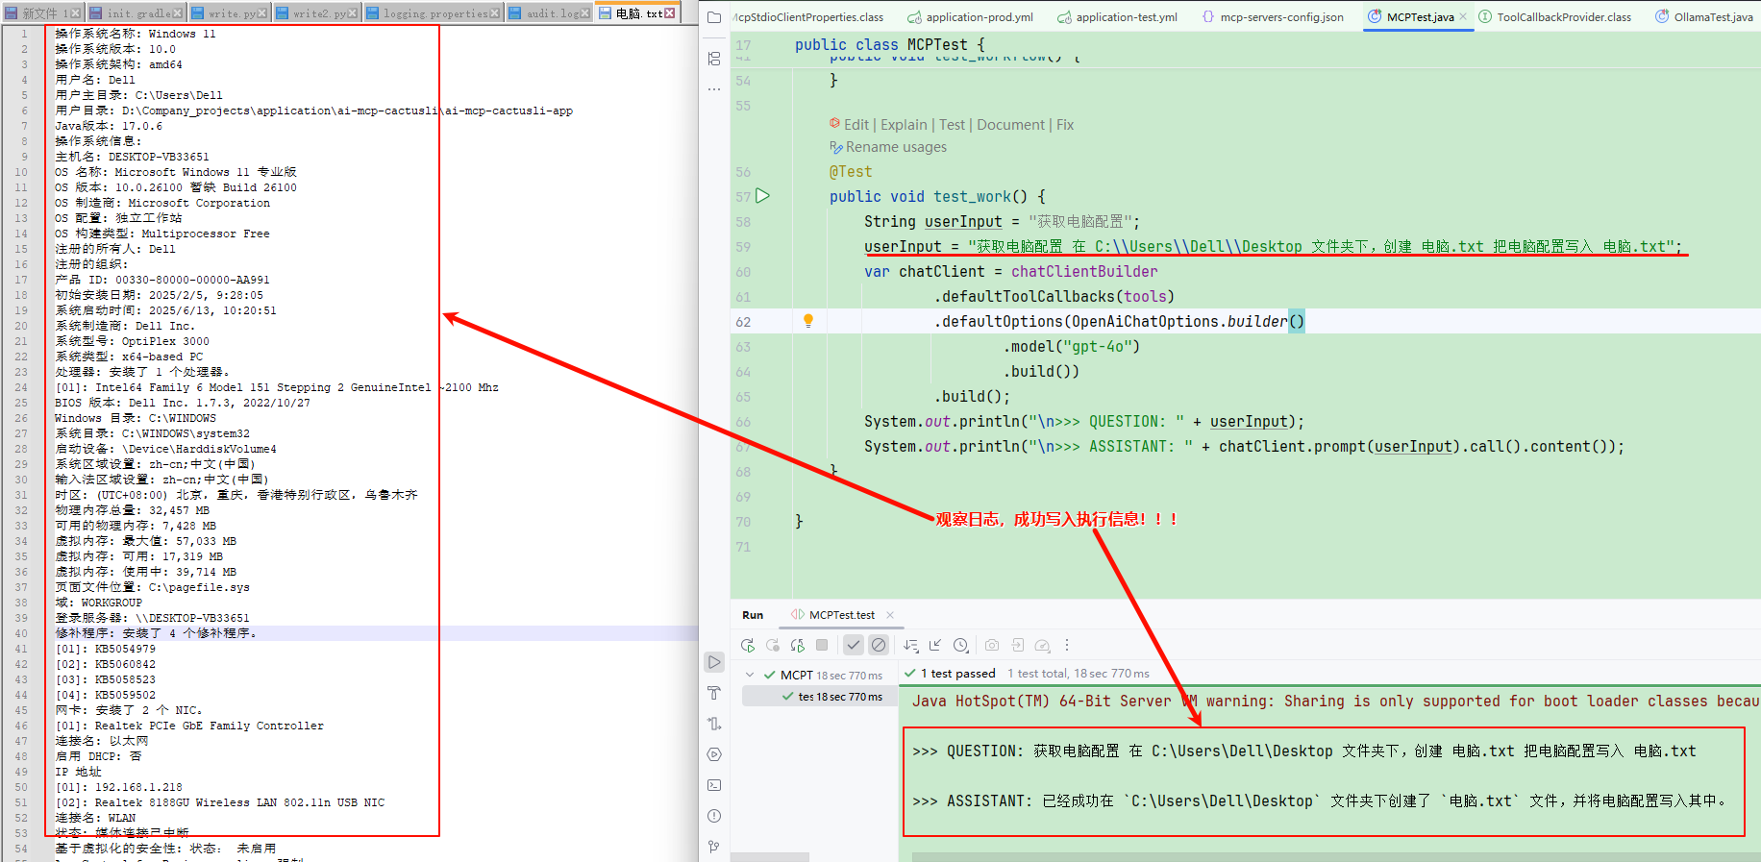Close the 电脑.txt tab in Notepad++

point(670,13)
